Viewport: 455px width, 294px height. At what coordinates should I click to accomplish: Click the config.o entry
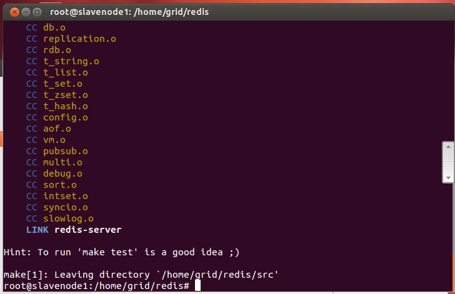[65, 117]
